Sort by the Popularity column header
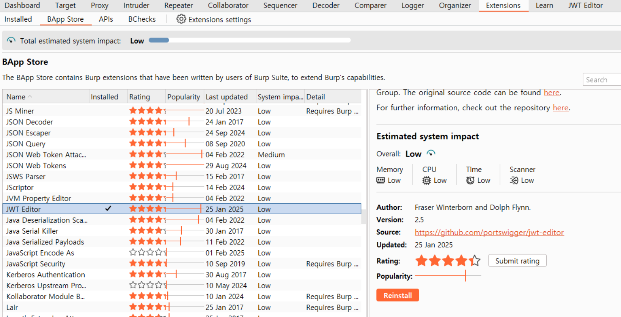The image size is (621, 317). [x=184, y=97]
